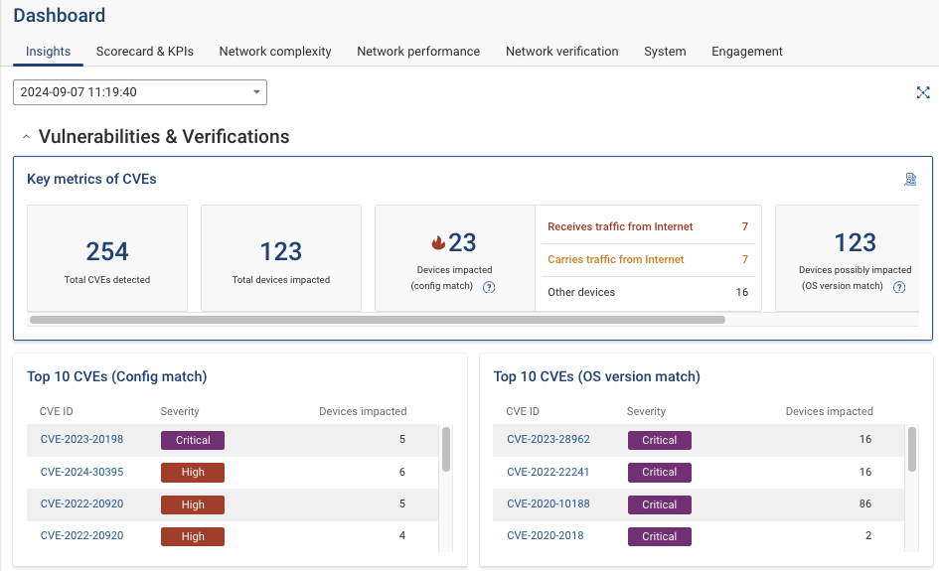939x571 pixels.
Task: Open the Network complexity tab
Action: 275,52
